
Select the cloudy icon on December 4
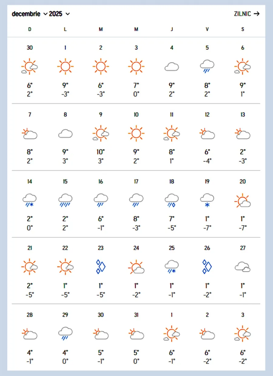point(172,67)
